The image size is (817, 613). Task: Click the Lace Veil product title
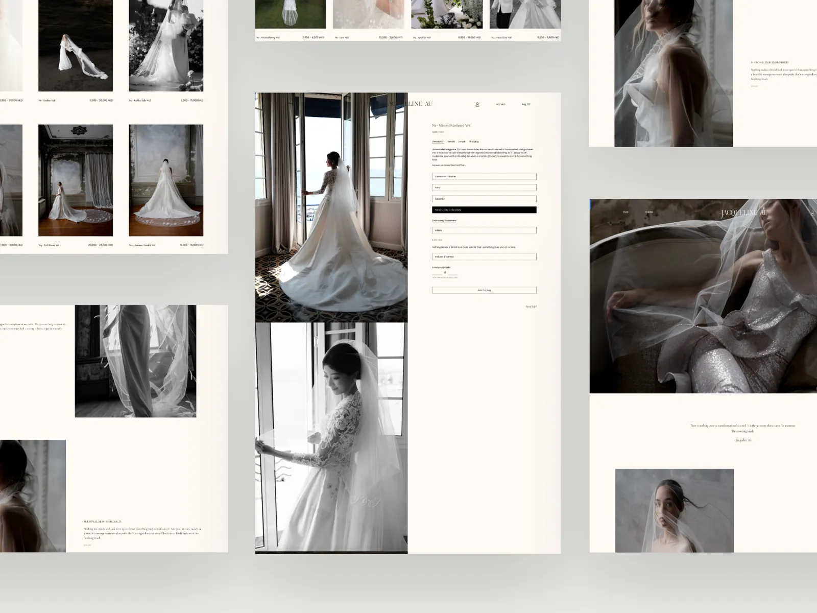[342, 37]
